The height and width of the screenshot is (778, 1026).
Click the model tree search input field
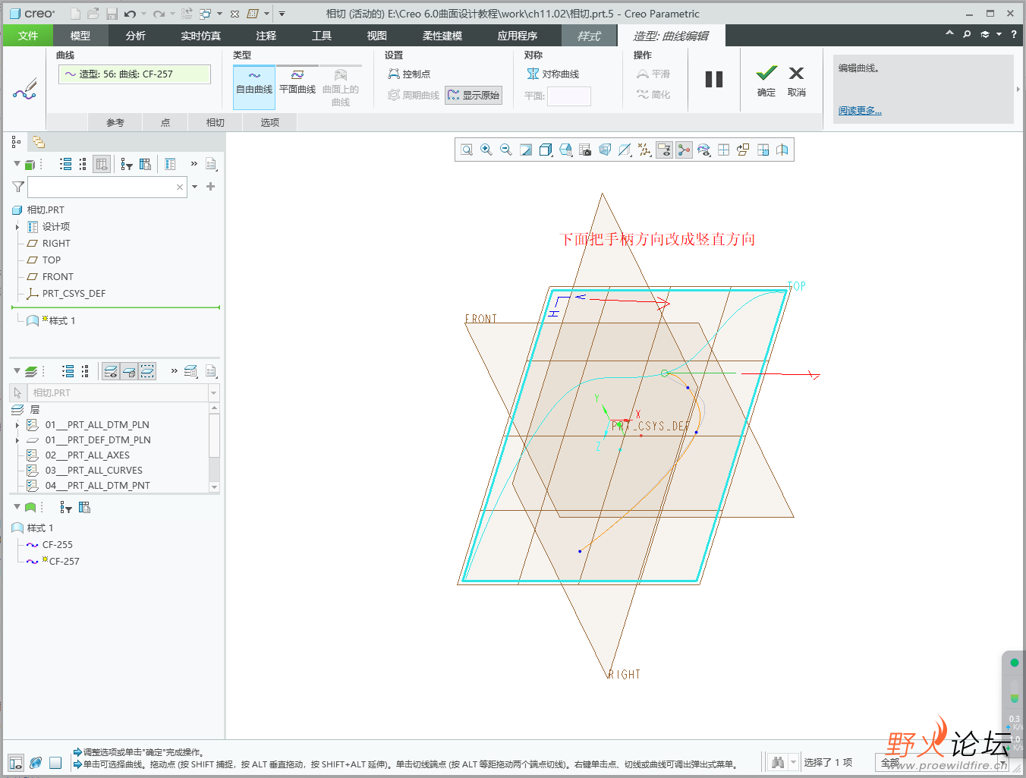click(x=106, y=187)
